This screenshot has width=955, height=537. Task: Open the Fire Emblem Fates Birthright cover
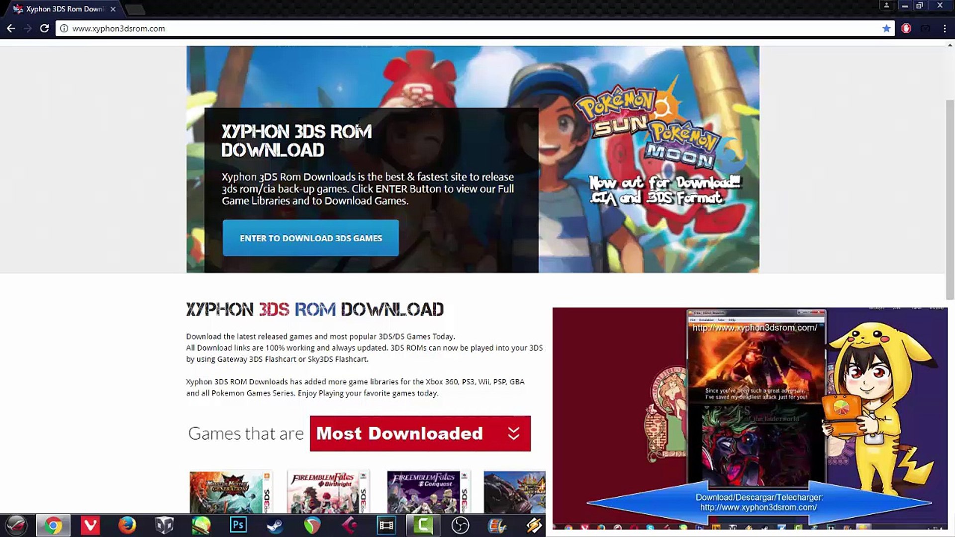[328, 492]
